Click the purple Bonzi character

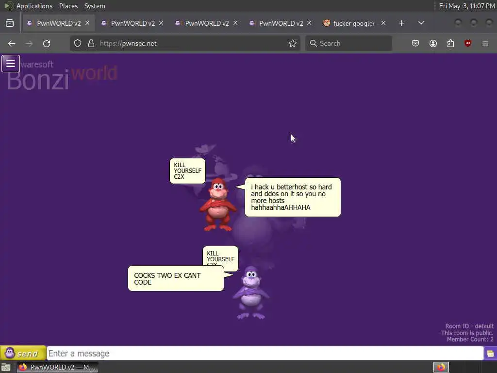251,292
